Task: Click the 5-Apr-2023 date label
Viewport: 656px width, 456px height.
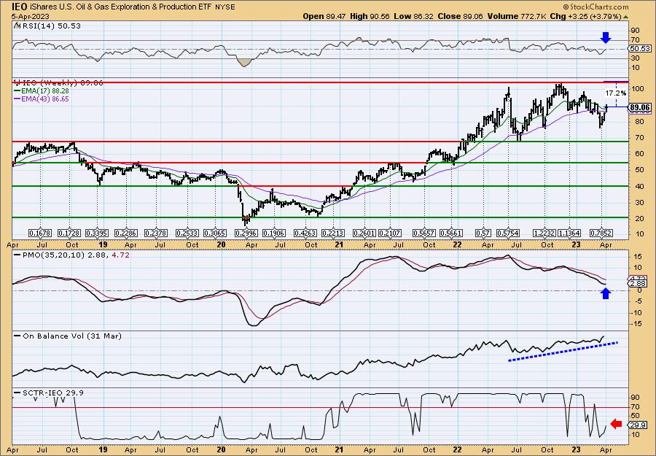Action: [31, 17]
